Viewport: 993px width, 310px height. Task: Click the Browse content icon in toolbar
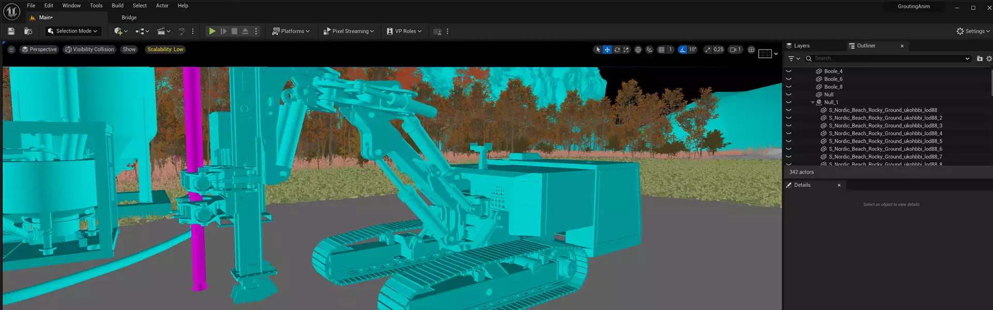[28, 32]
